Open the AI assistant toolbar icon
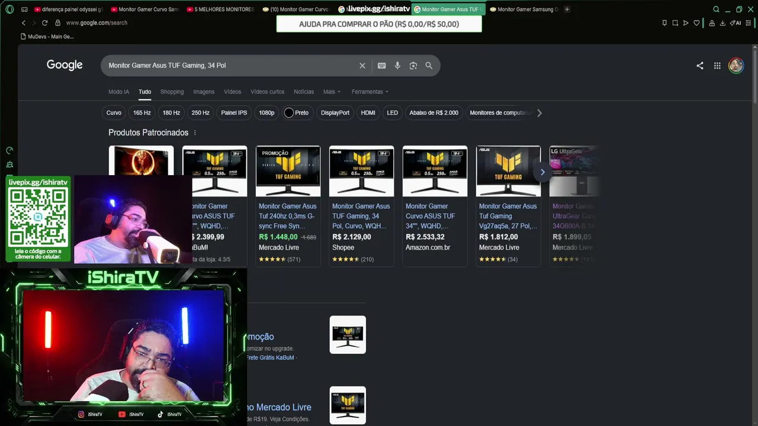The width and height of the screenshot is (758, 426). [735, 23]
